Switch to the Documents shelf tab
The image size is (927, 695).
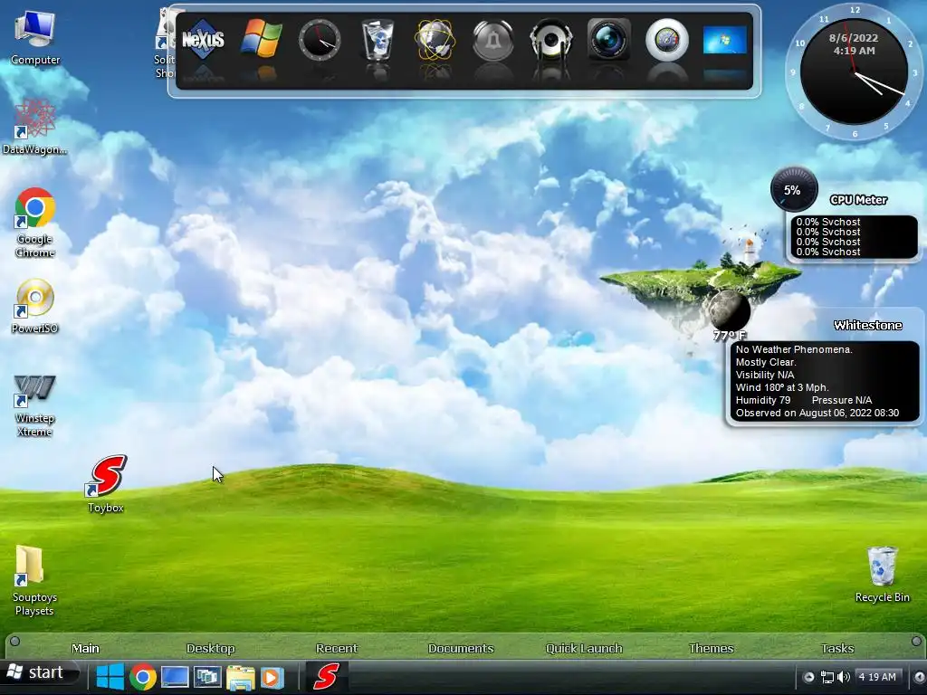click(461, 648)
